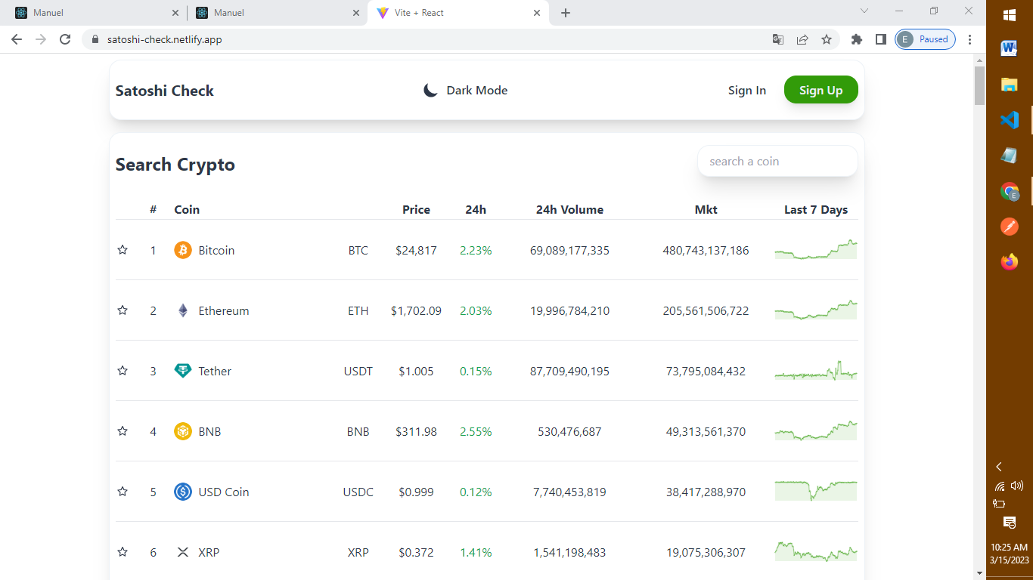Switch to the Vite + React tab

click(458, 13)
